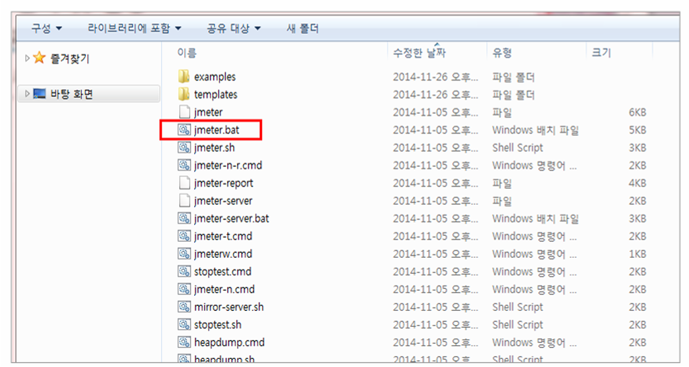Select the heapdump.cmd file icon
The width and height of the screenshot is (689, 367).
184,342
